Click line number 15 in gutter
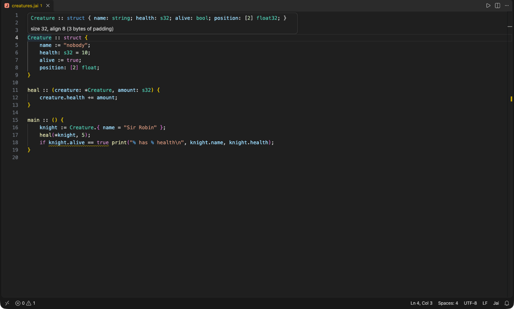 coord(15,120)
